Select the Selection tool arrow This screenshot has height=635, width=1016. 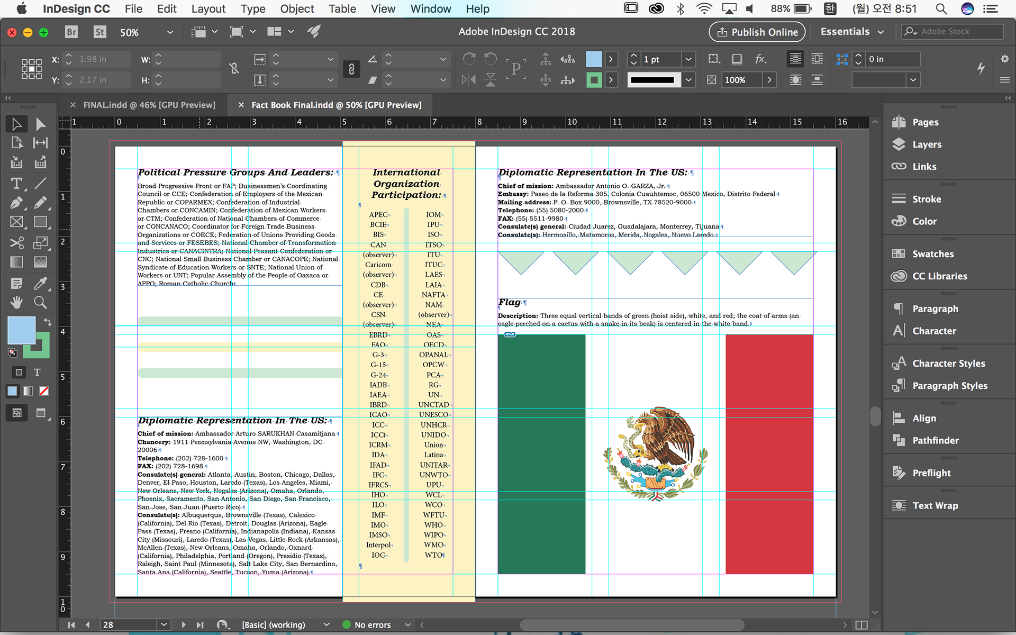point(16,124)
